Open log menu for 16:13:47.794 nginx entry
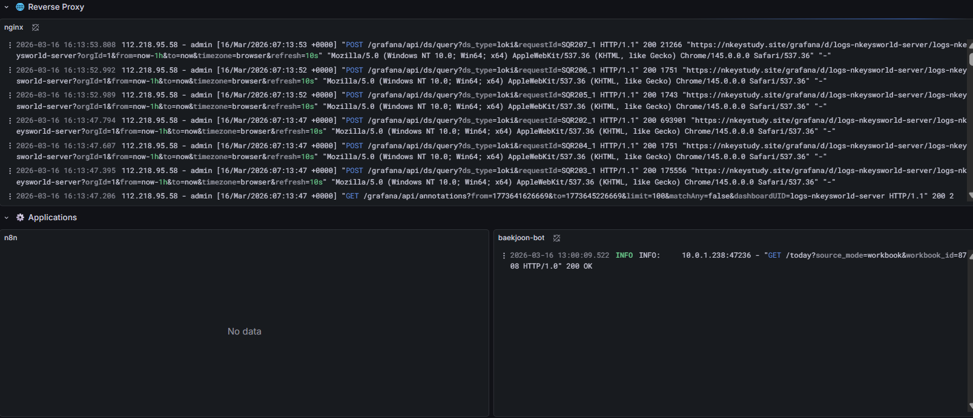The image size is (973, 418). (x=10, y=121)
